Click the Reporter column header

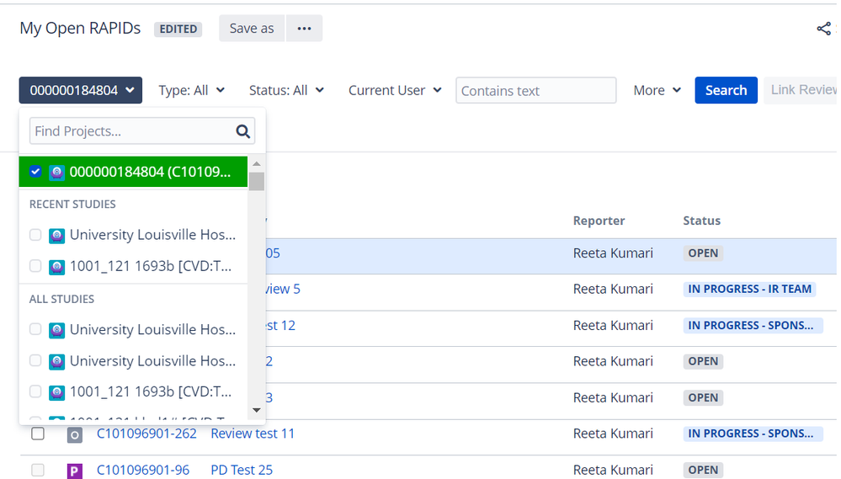pyautogui.click(x=599, y=221)
